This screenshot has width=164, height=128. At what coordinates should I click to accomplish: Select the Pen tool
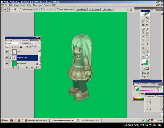[143, 48]
